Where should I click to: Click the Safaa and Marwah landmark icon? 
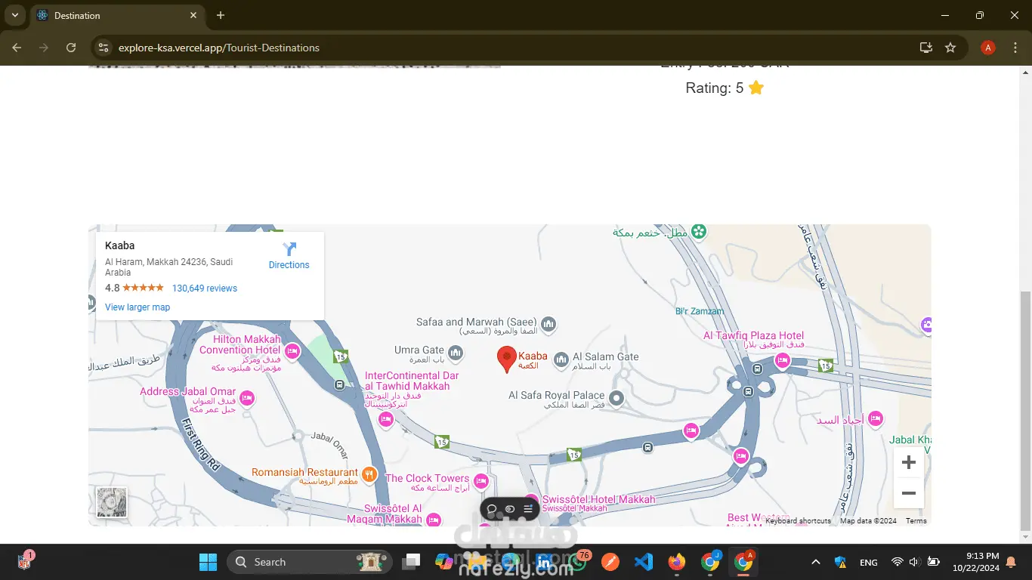(x=548, y=325)
